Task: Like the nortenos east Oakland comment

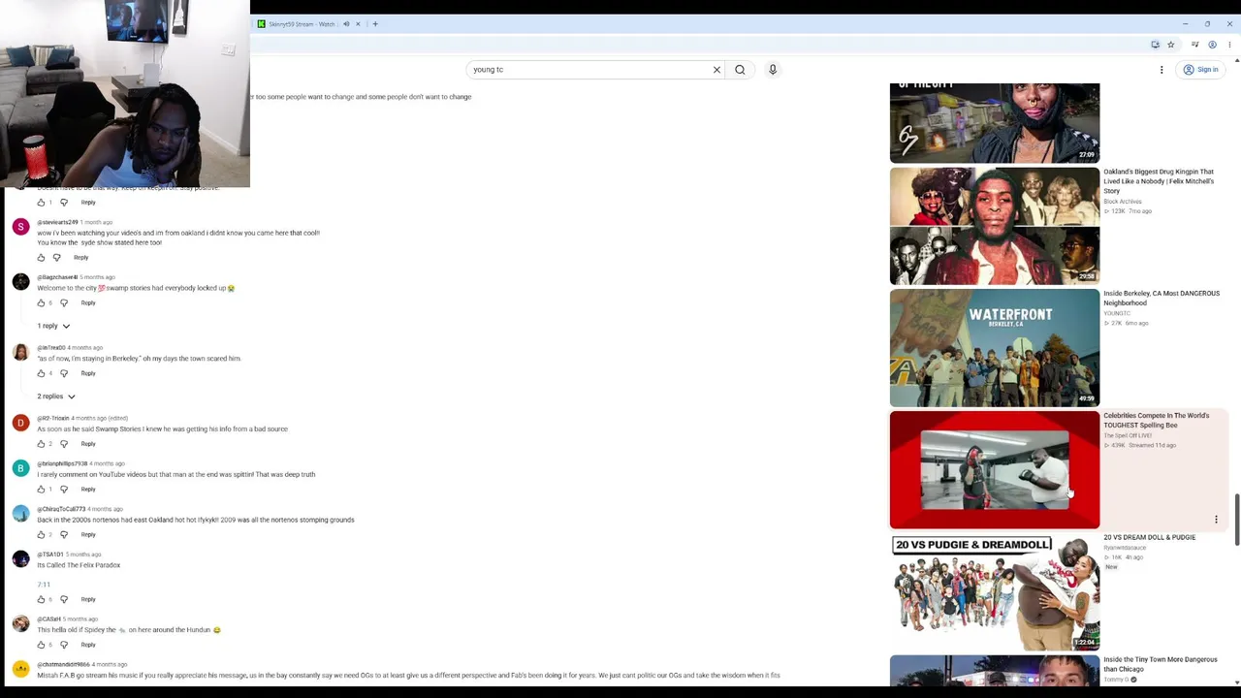Action: click(x=41, y=535)
